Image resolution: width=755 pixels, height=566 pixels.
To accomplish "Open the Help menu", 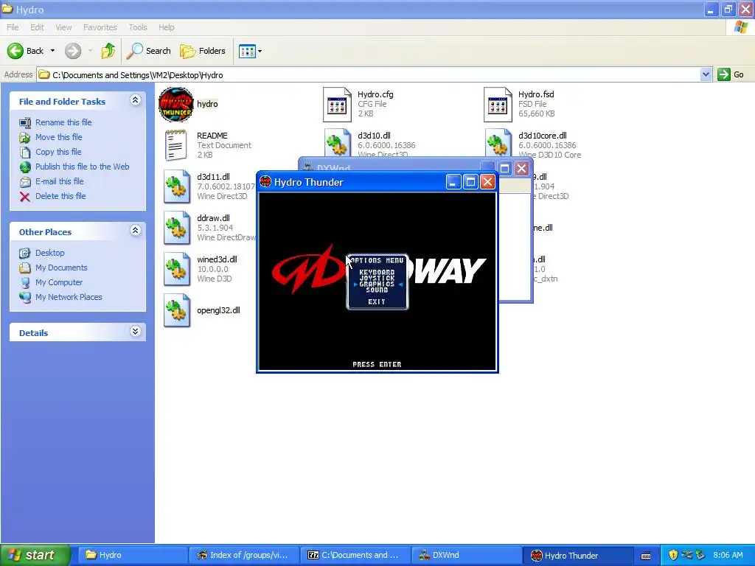I will click(x=167, y=27).
